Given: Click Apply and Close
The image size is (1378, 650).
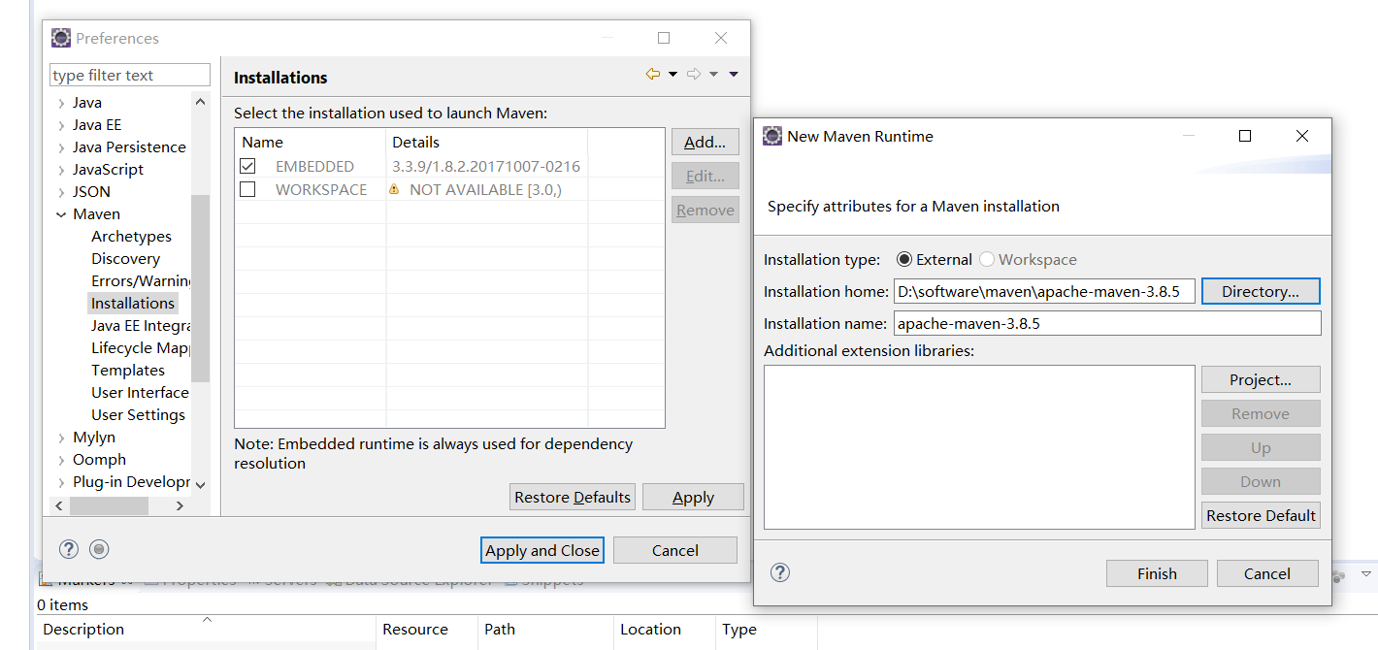Looking at the screenshot, I should point(541,550).
